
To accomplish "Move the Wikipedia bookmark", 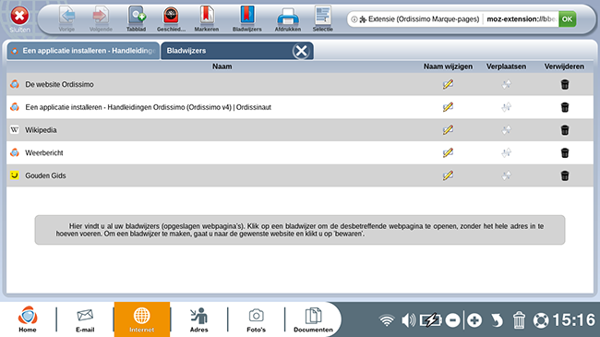I will (x=506, y=130).
